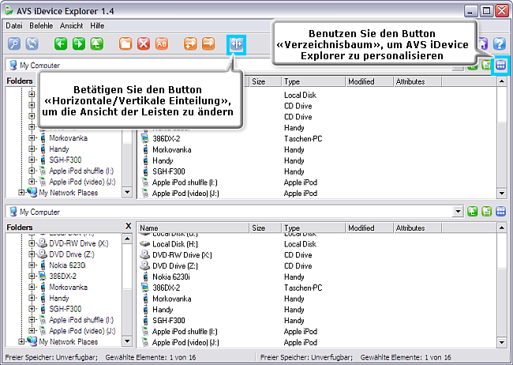Image resolution: width=513 pixels, height=365 pixels.
Task: Select SGH-F300 in the upper file list
Action: (x=168, y=171)
